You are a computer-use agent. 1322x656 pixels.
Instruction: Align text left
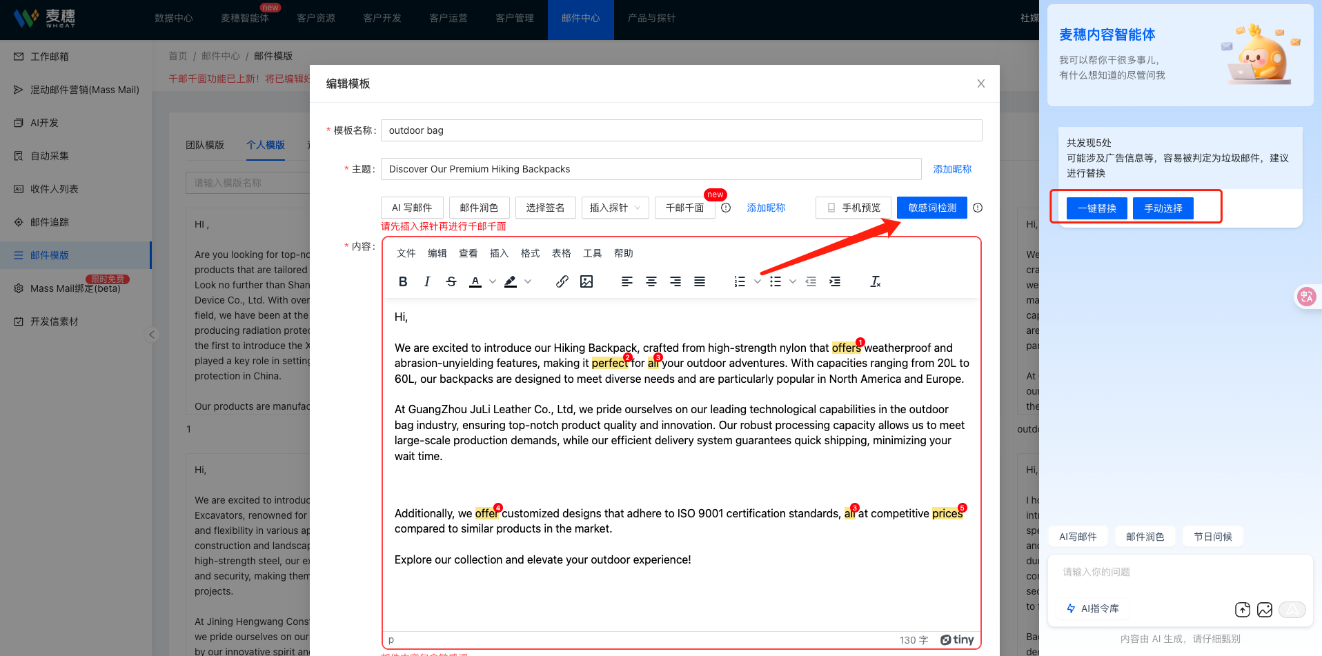pyautogui.click(x=627, y=281)
